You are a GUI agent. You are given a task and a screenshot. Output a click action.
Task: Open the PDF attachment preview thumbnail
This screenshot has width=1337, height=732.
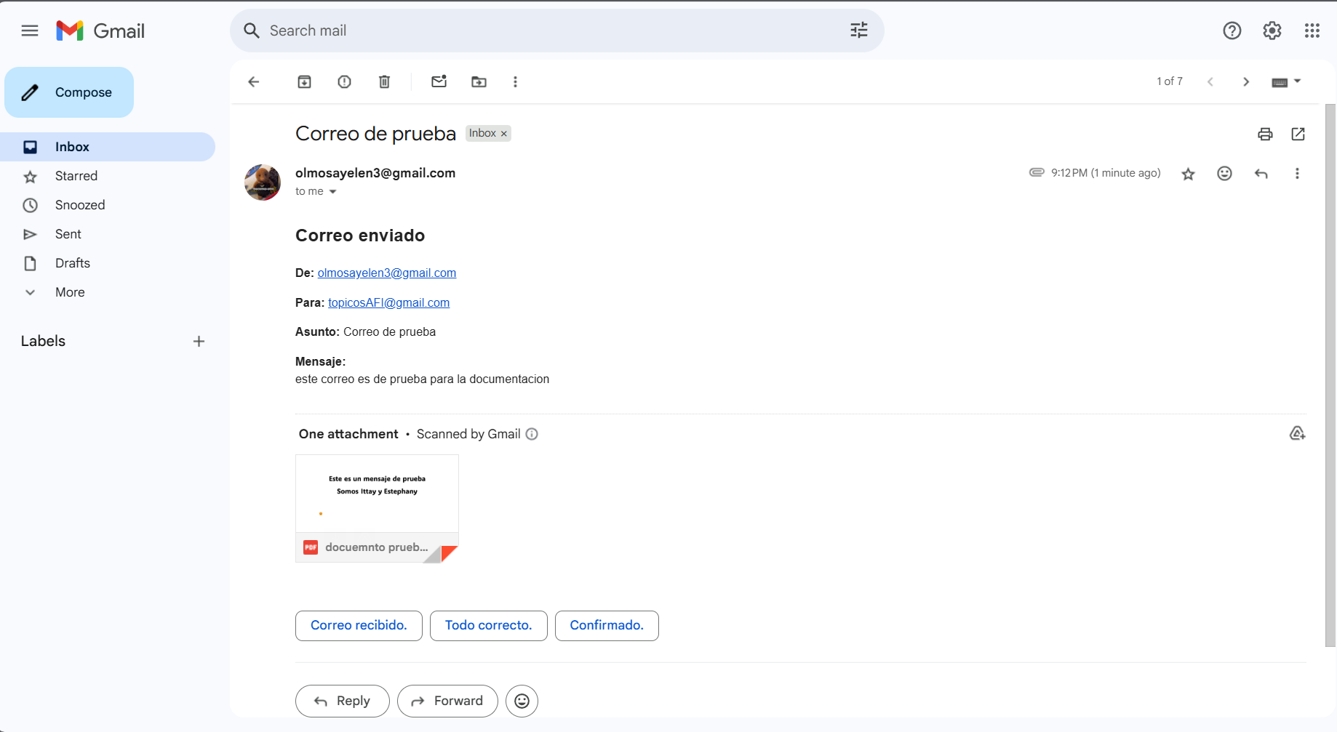coord(377,494)
